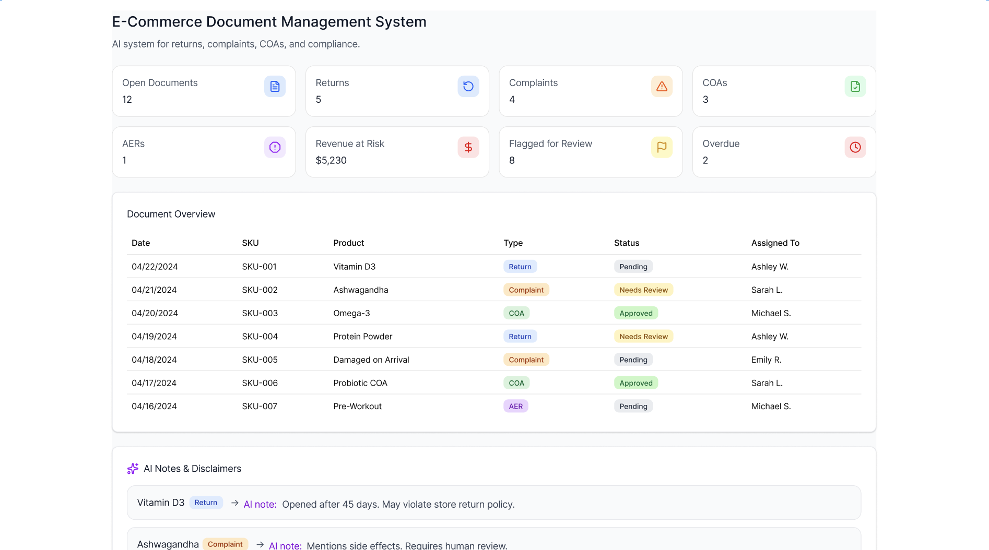989x550 pixels.
Task: Click the Revenue at Risk dollar icon
Action: tap(468, 148)
